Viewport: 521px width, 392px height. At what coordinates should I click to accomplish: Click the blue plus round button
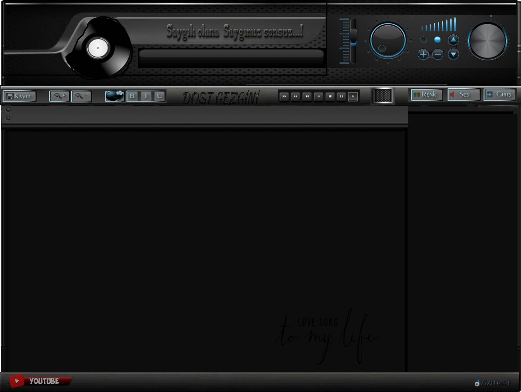point(423,54)
